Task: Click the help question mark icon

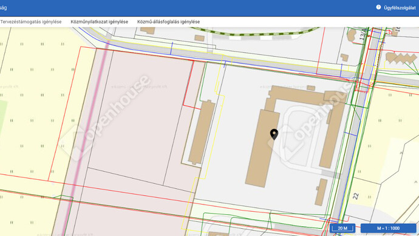Action: click(x=378, y=7)
